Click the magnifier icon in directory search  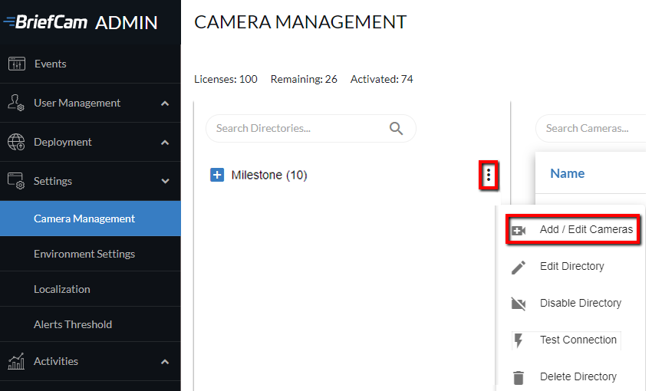click(x=397, y=128)
